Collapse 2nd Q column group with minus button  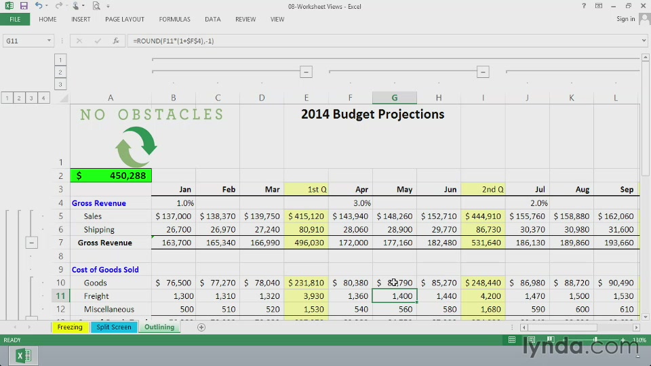(x=483, y=73)
